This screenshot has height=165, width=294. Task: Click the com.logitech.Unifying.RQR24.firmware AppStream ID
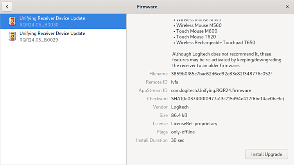211,90
